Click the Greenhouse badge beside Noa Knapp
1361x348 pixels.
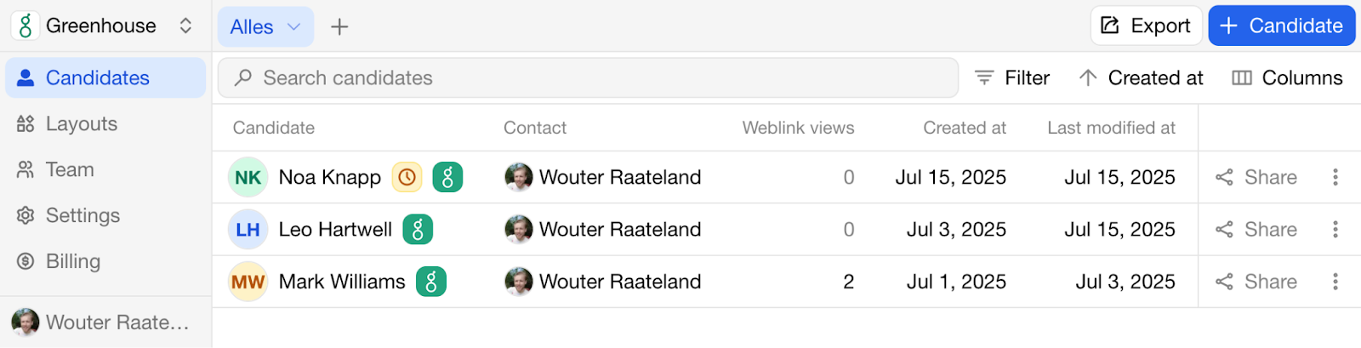point(447,177)
